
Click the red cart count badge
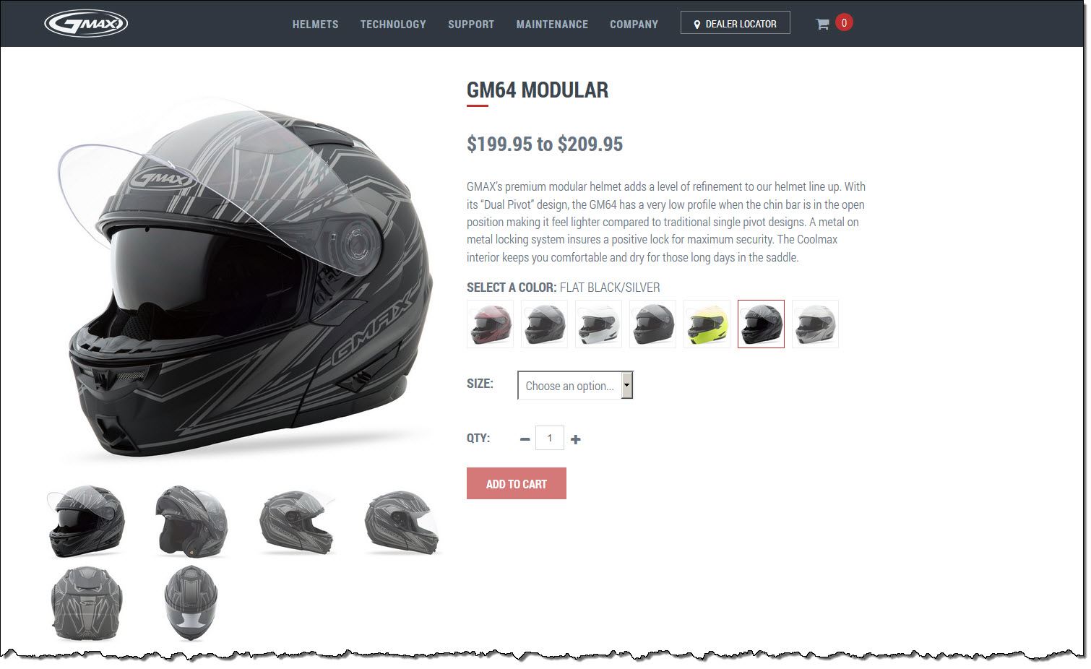tap(844, 22)
